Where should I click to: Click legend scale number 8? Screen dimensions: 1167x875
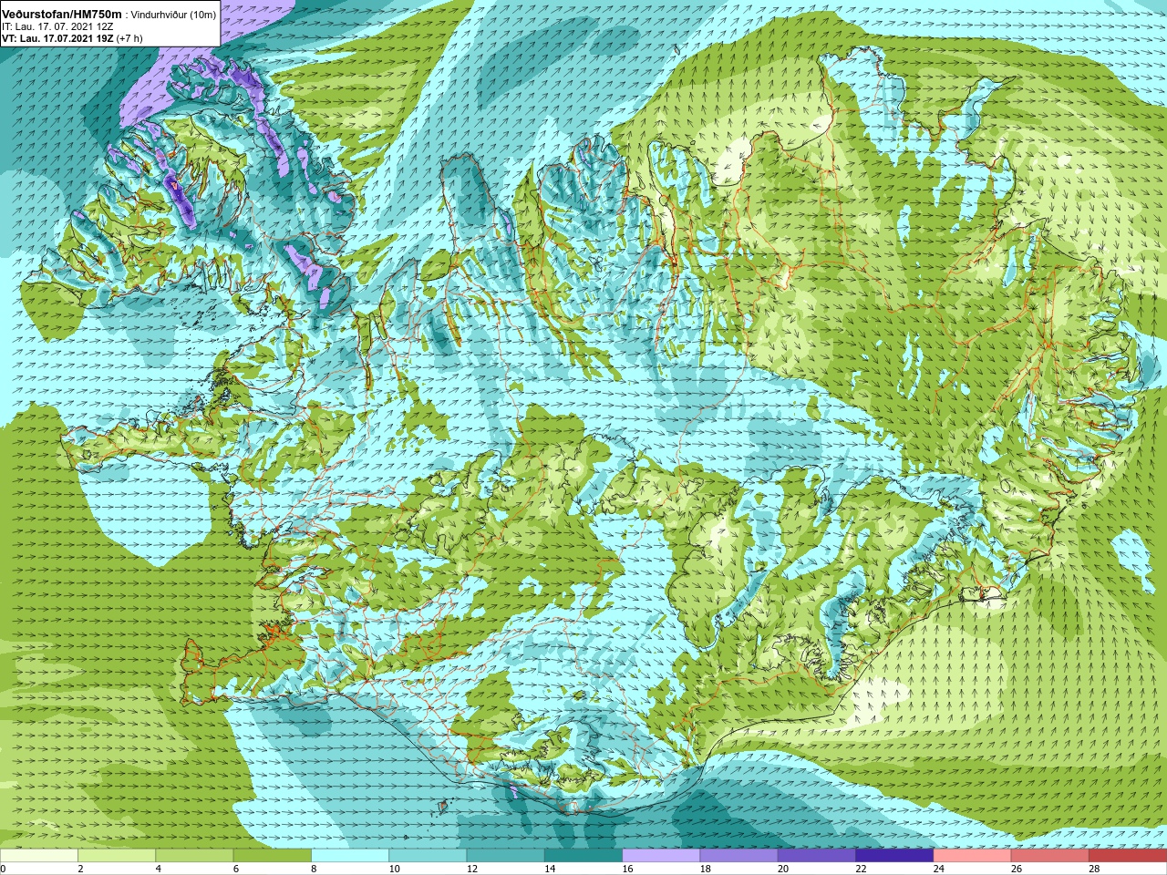tap(314, 869)
